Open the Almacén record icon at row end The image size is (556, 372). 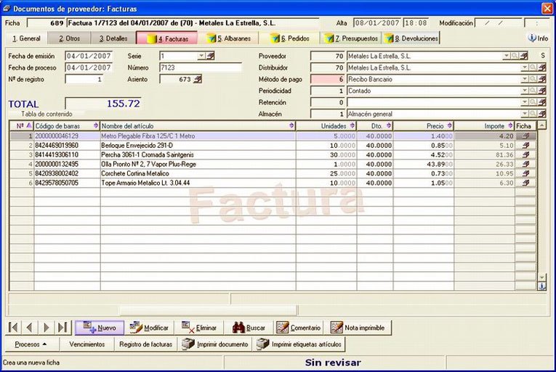coord(541,114)
